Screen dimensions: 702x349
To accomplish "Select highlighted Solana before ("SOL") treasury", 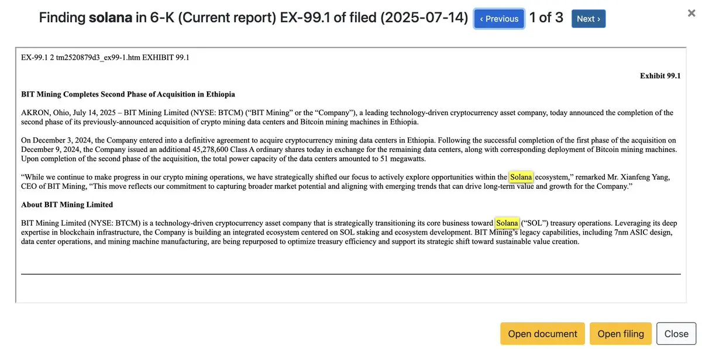I will [x=507, y=223].
